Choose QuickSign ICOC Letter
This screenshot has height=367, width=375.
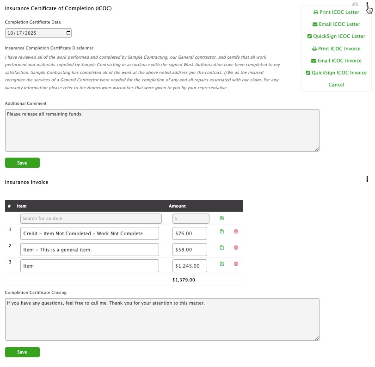pos(336,37)
